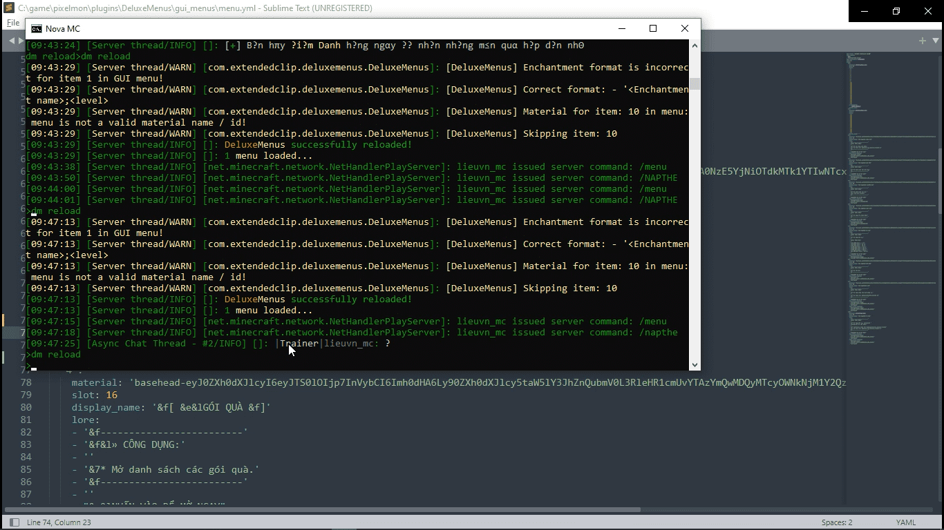Minimize the Sublime Text window
This screenshot has width=944, height=530.
[865, 11]
